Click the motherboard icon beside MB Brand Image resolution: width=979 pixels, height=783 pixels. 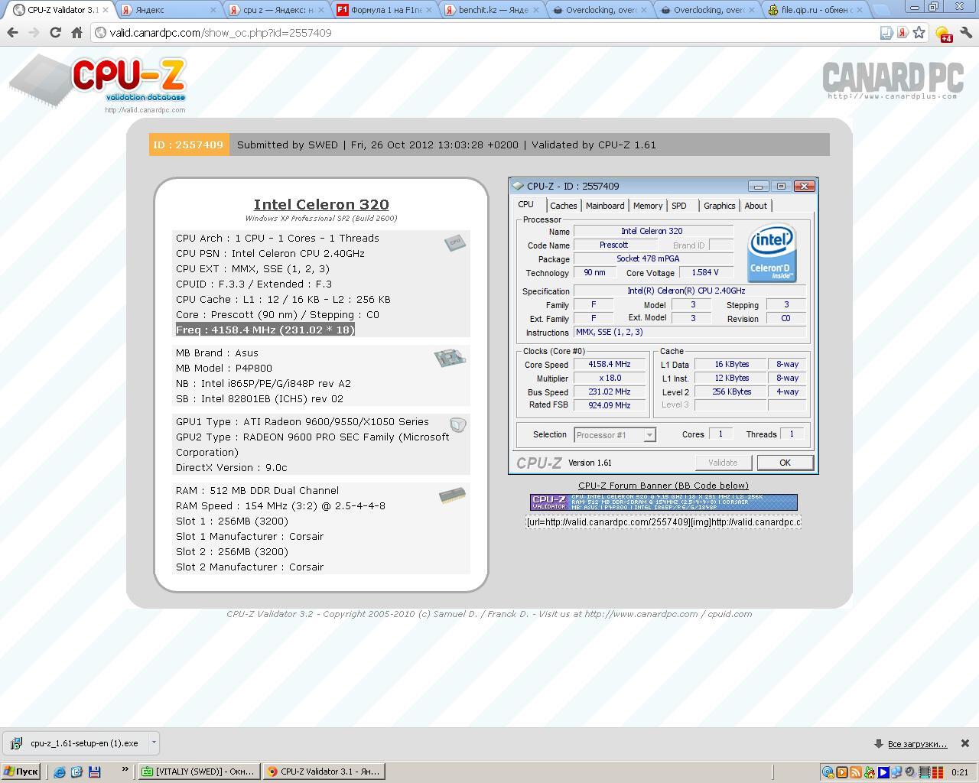(x=450, y=357)
